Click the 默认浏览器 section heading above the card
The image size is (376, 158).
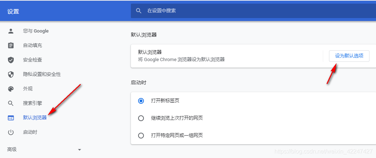[144, 35]
